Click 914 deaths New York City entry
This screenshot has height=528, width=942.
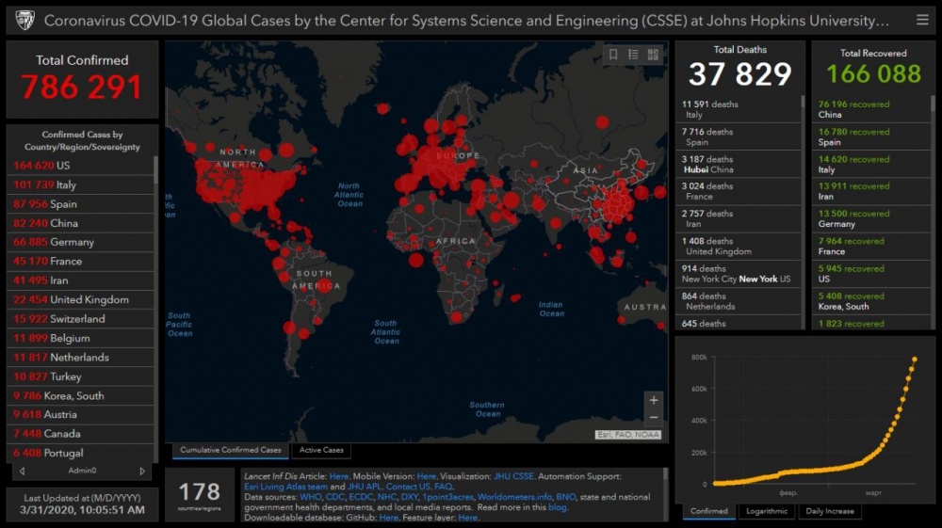tap(738, 274)
